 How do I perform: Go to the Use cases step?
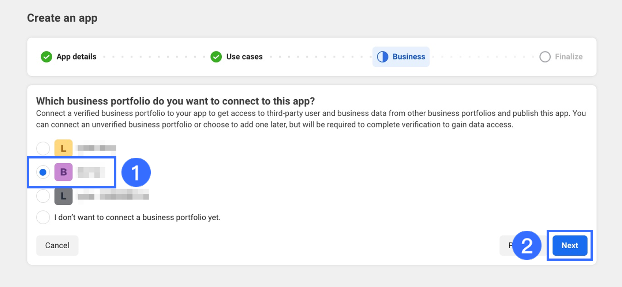coord(244,57)
